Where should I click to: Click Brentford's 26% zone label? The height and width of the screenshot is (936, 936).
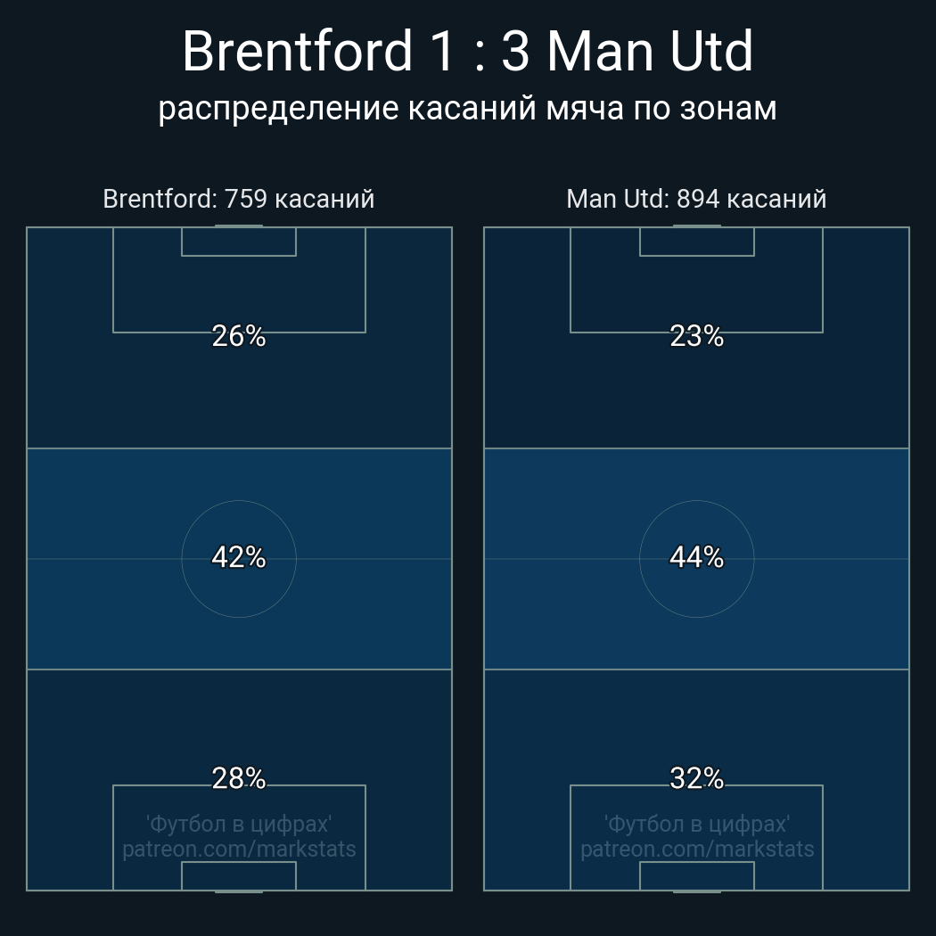[x=239, y=336]
